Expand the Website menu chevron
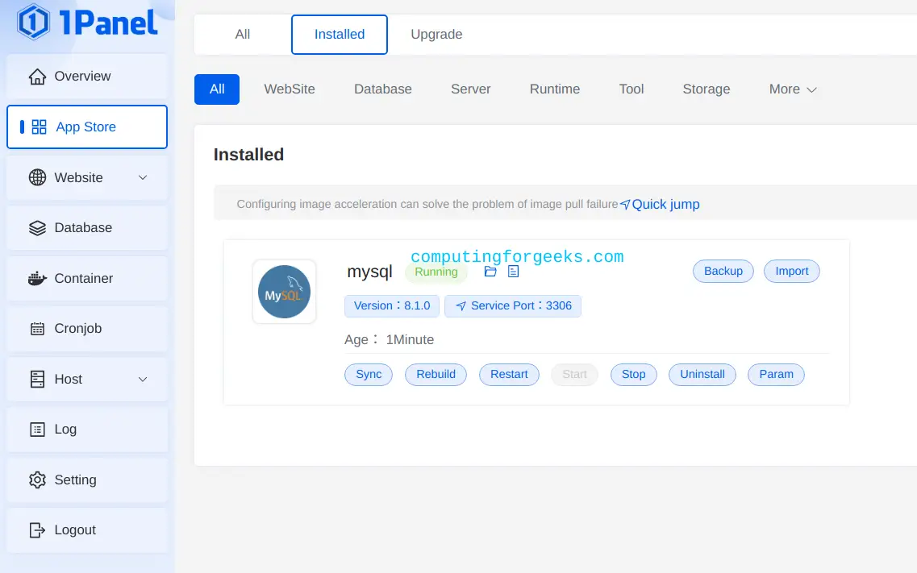This screenshot has width=917, height=573. coord(143,177)
